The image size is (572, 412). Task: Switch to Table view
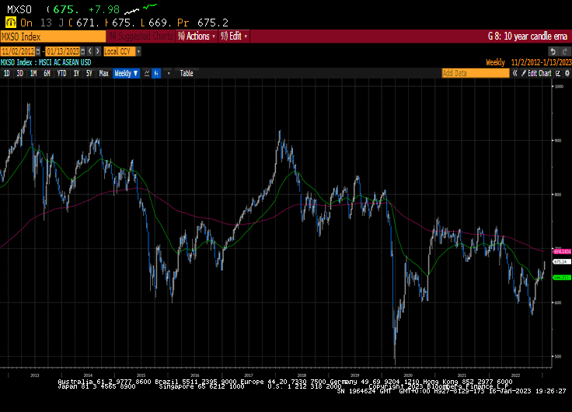[x=187, y=73]
